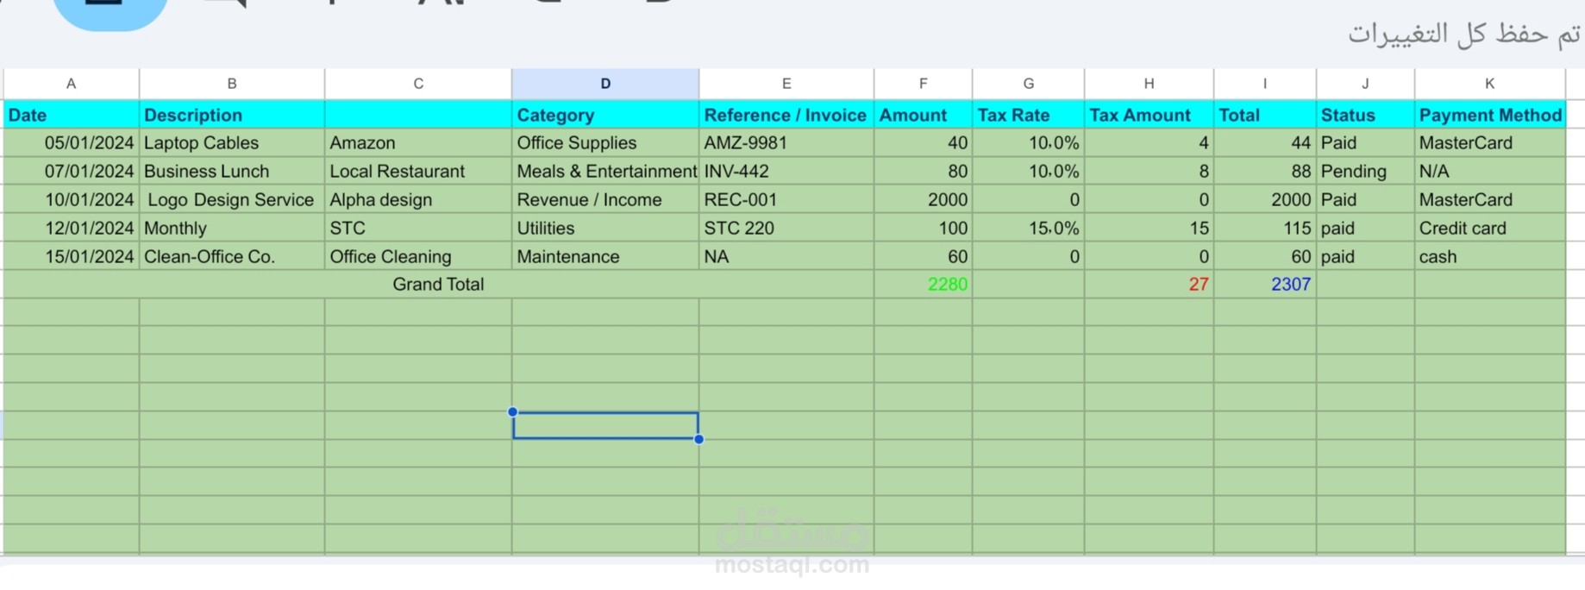Viewport: 1585px width, 590px height.
Task: Click the 'Category' header cell
Action: pos(605,115)
